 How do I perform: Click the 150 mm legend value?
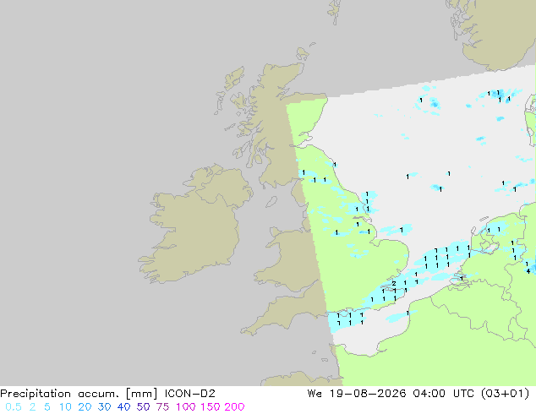[x=211, y=407]
